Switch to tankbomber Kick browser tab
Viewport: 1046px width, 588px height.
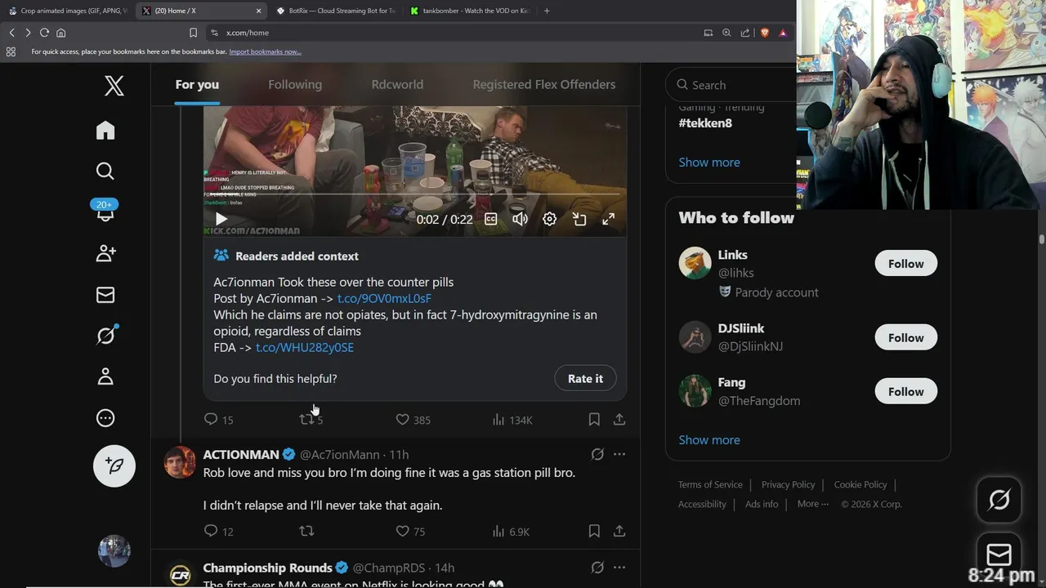470,11
